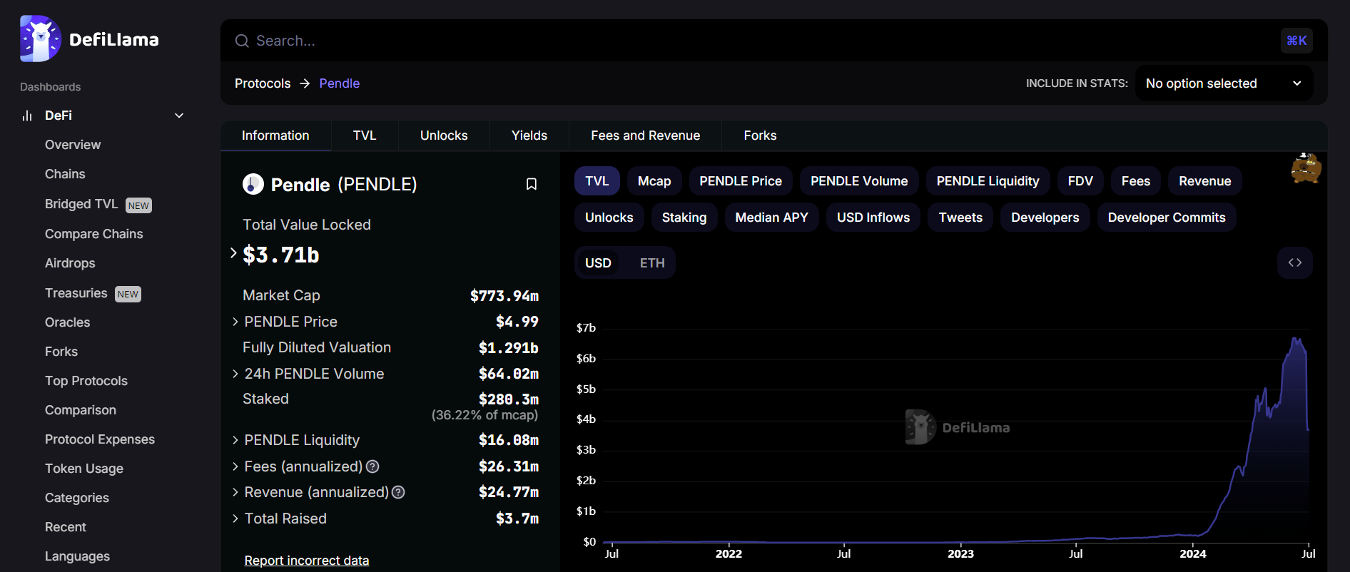Toggle the Tweets chart metric
This screenshot has height=572, width=1350.
pyautogui.click(x=960, y=218)
